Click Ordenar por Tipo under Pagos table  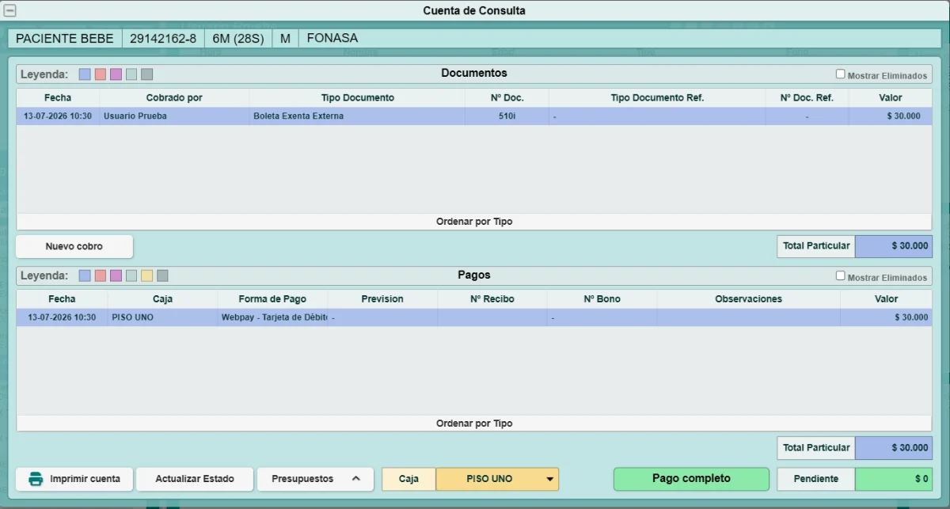474,424
